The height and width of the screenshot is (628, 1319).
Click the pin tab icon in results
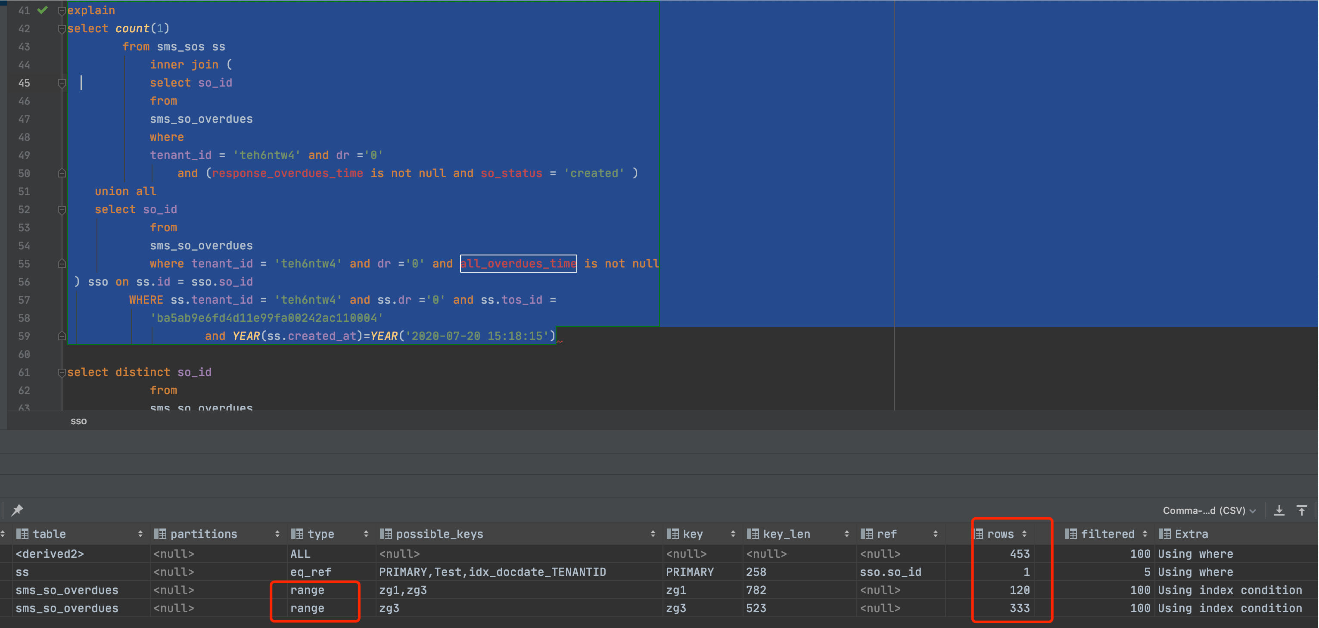tap(17, 510)
